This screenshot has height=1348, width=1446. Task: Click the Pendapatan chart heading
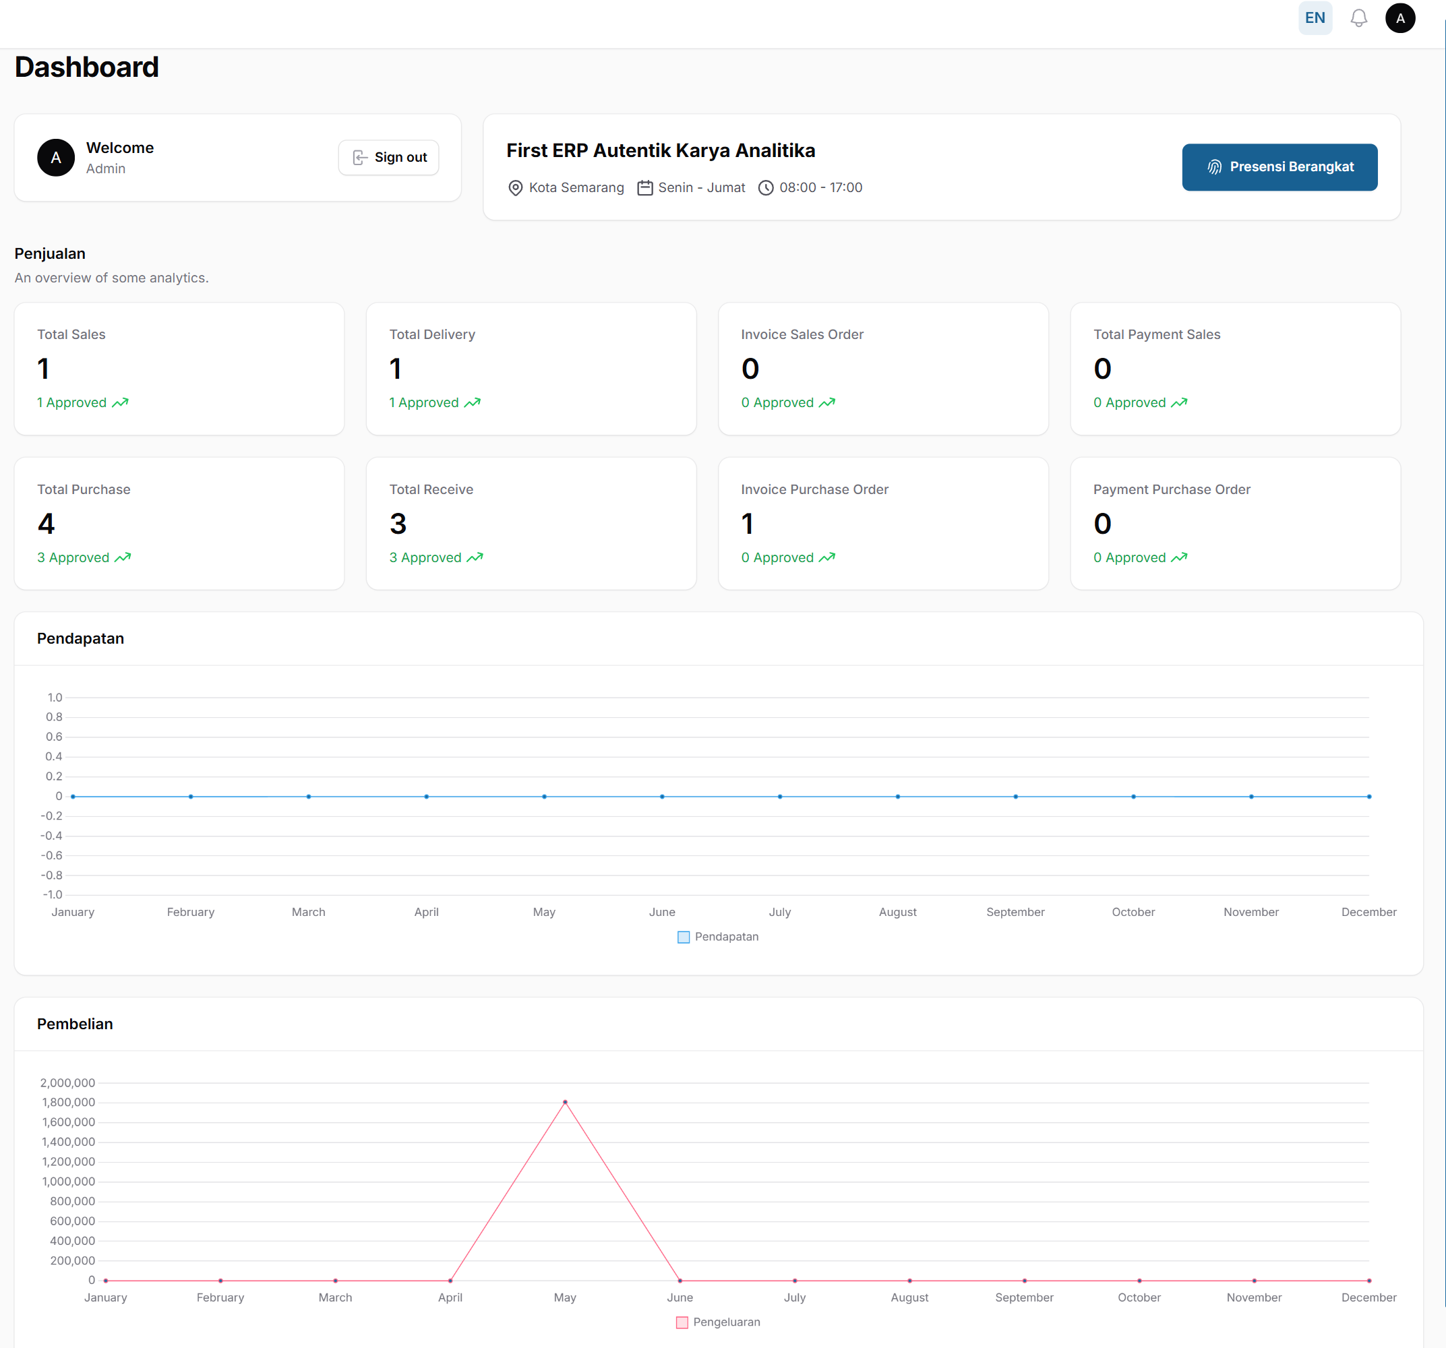click(80, 638)
